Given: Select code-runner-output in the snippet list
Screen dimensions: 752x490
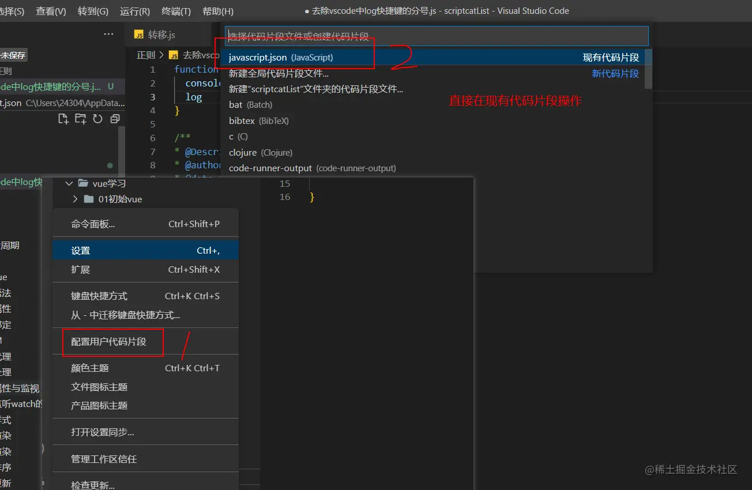Looking at the screenshot, I should 432,168.
